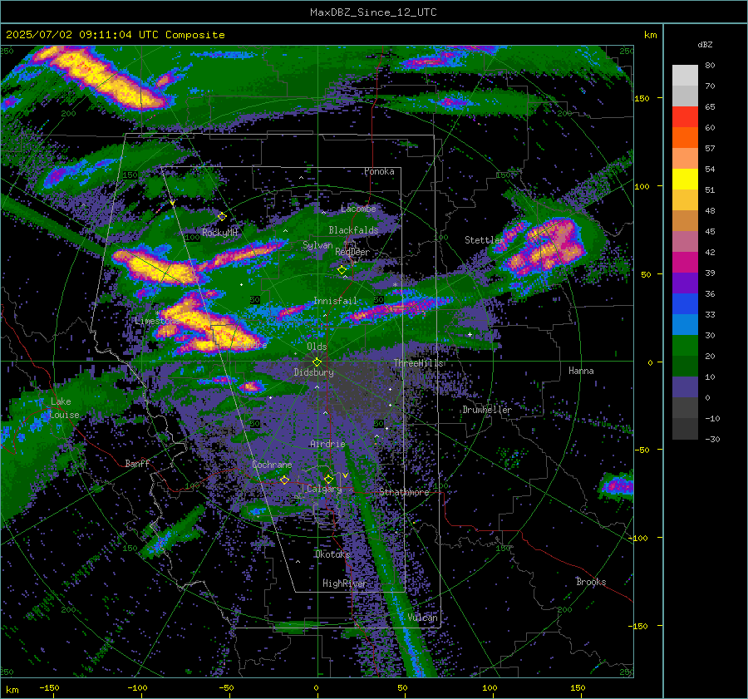
Task: Click the Lake Louise map label
Action: click(x=64, y=408)
